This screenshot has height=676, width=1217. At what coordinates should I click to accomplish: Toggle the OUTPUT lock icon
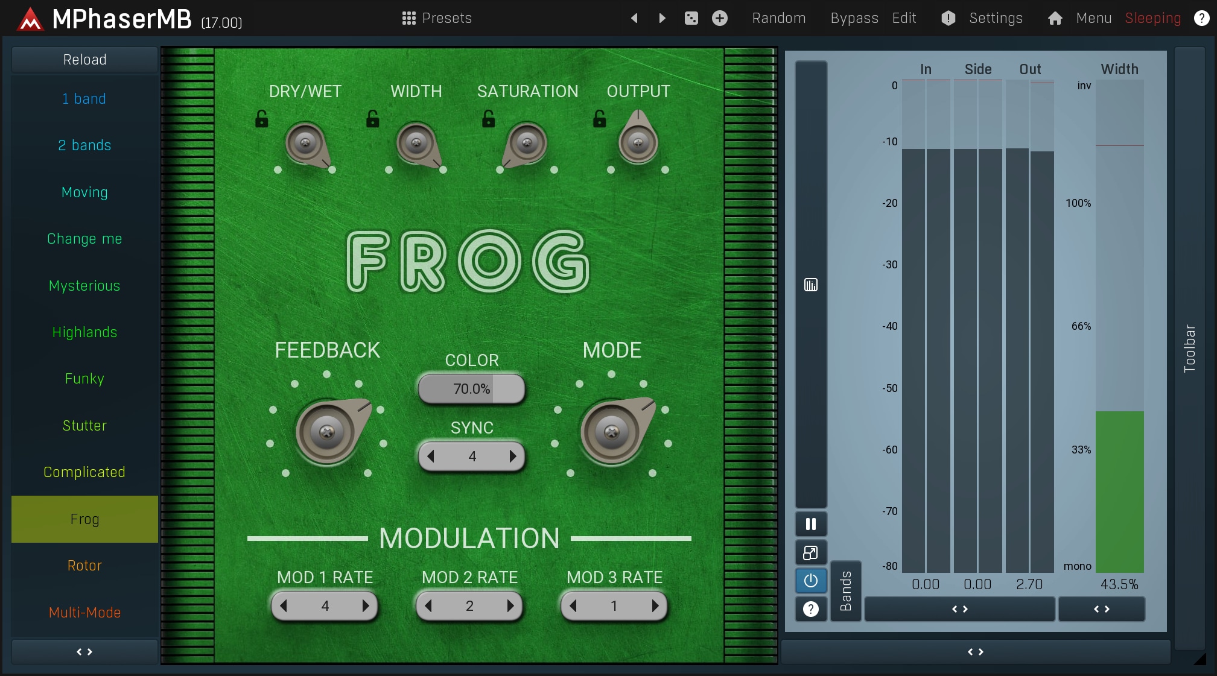pyautogui.click(x=599, y=119)
